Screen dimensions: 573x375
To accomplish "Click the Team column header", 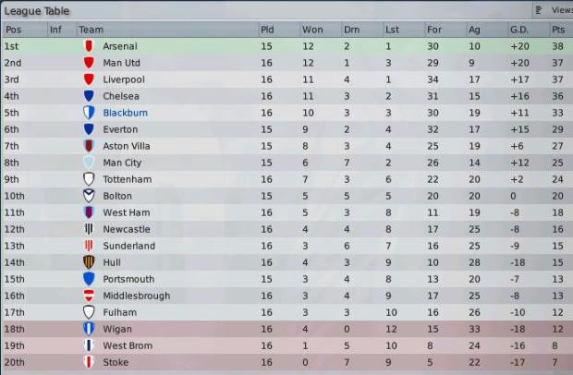I will click(x=91, y=30).
